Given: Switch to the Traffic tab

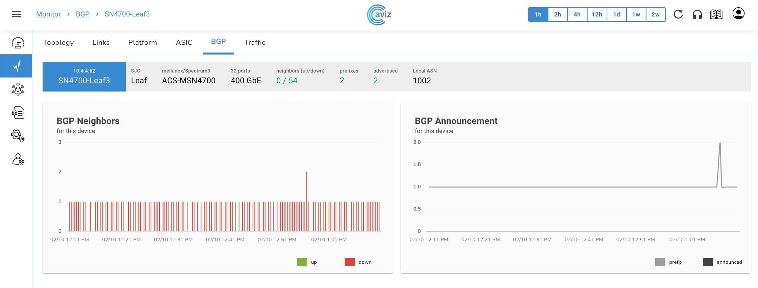Looking at the screenshot, I should [255, 42].
